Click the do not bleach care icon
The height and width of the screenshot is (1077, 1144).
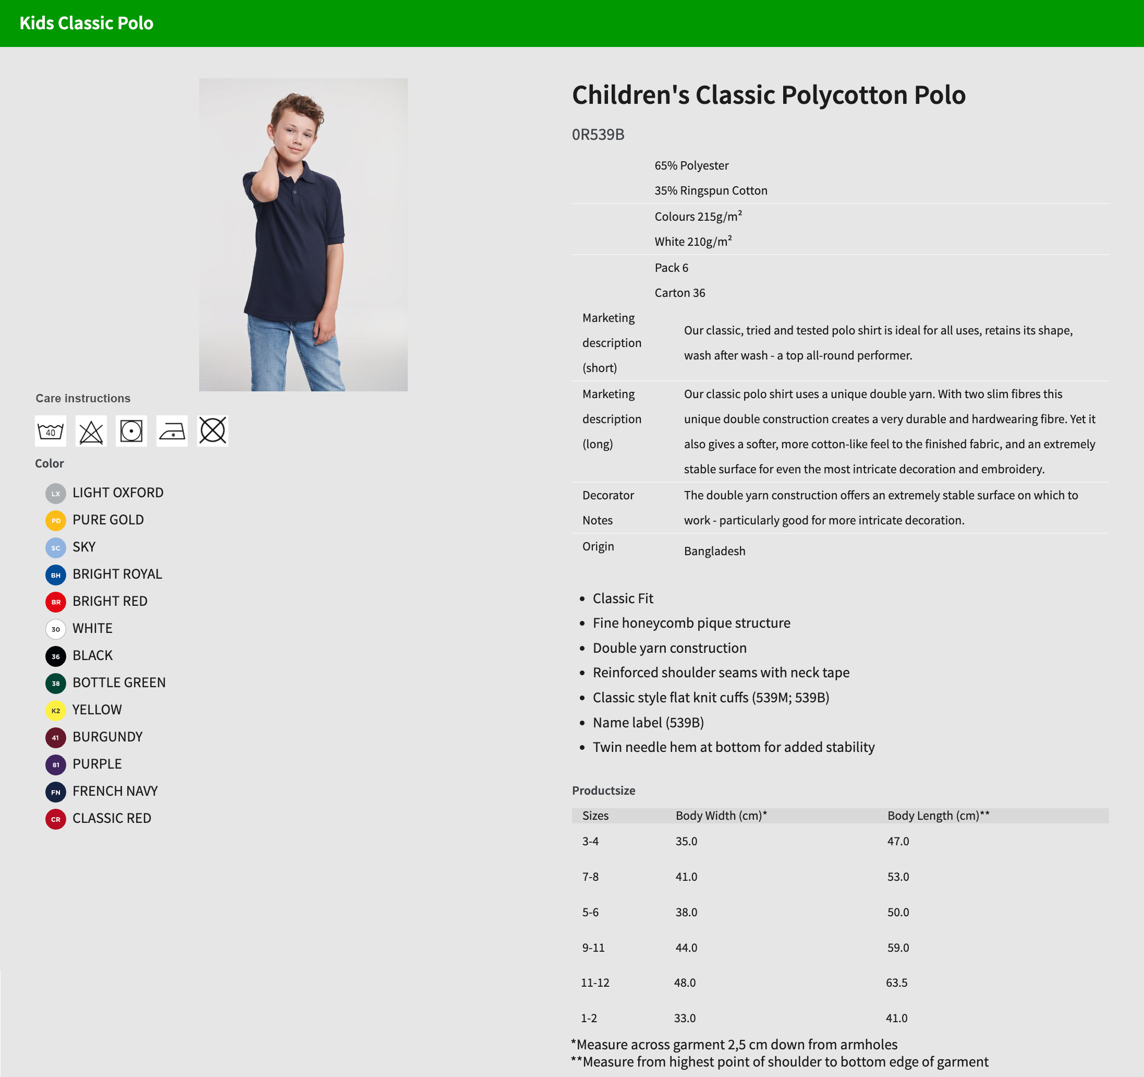(x=91, y=431)
